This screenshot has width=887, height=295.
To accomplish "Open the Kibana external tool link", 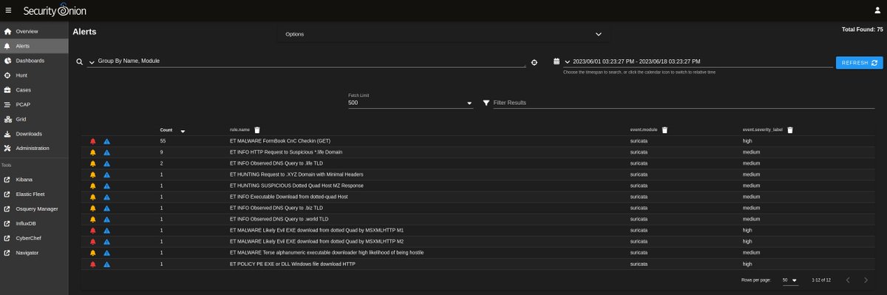I will click(34, 180).
